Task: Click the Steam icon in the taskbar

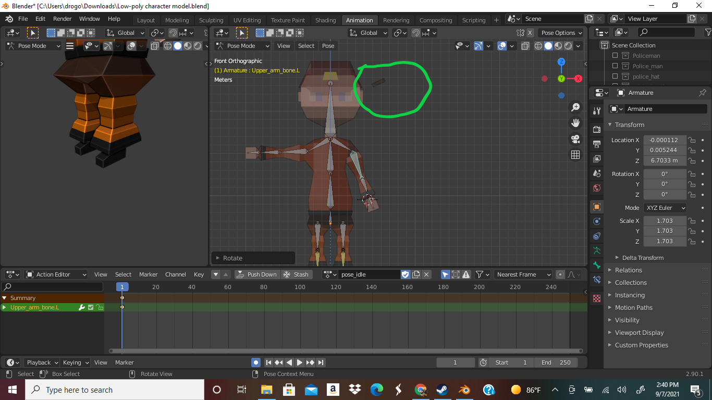Action: (x=442, y=390)
